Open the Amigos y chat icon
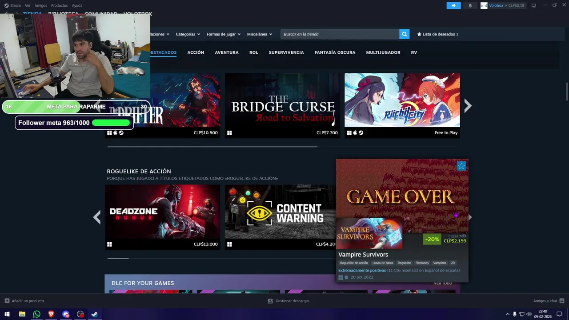 tap(562, 301)
